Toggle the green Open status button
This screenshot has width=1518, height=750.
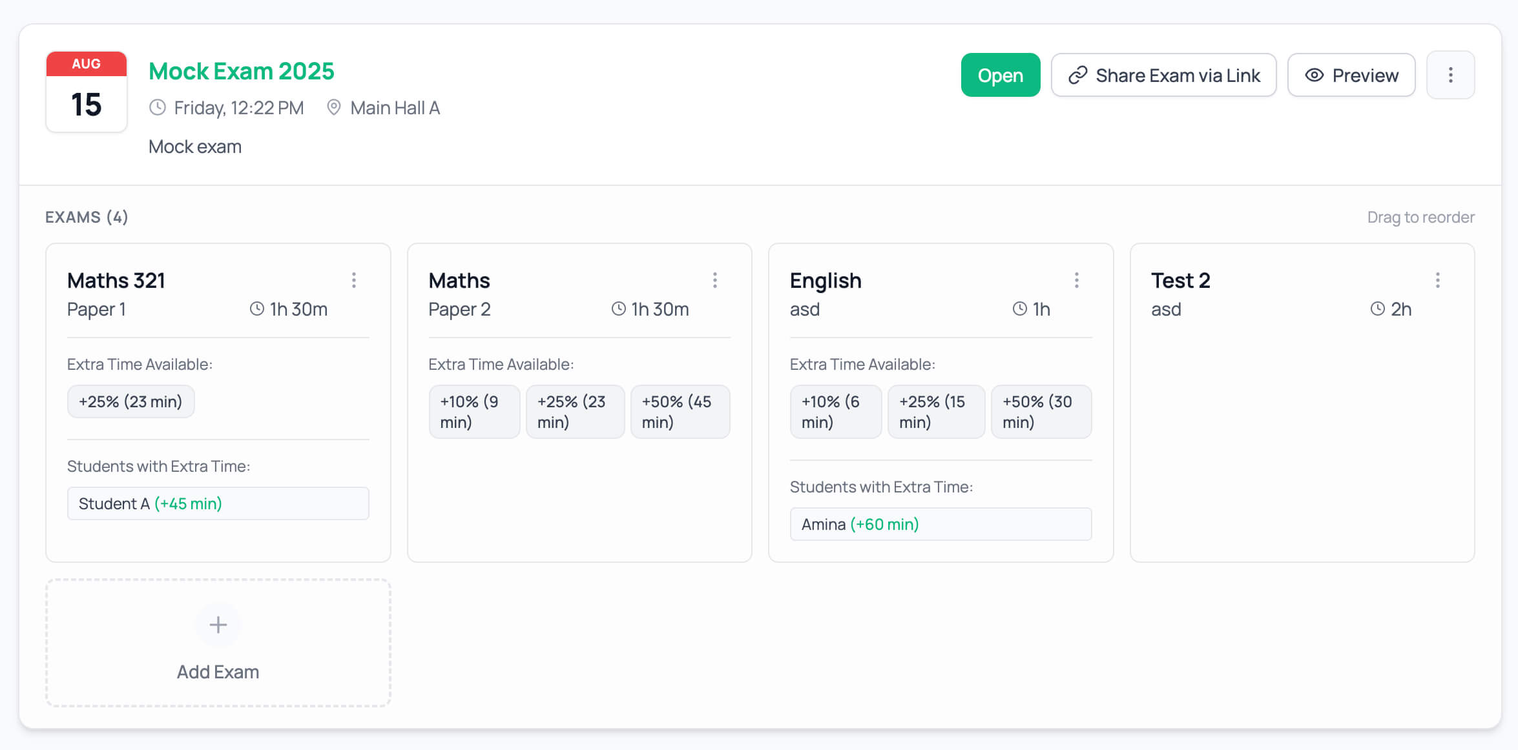coord(1000,76)
